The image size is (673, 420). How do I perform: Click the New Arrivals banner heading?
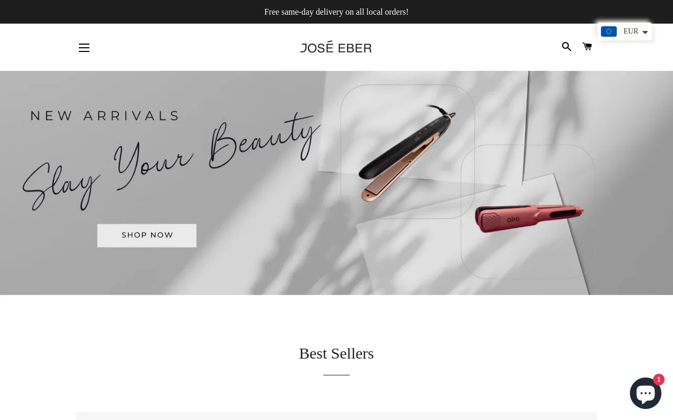coord(105,115)
